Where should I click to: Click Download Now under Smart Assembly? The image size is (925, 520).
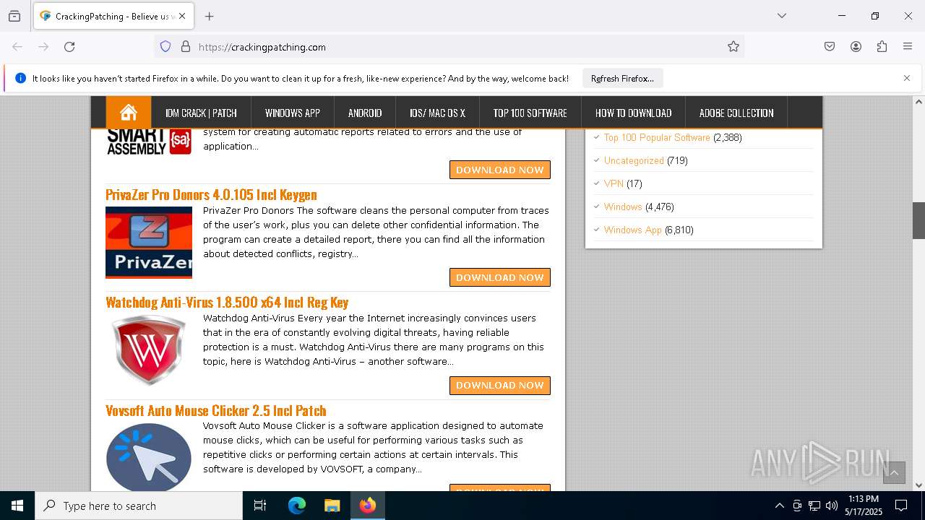[x=500, y=170]
